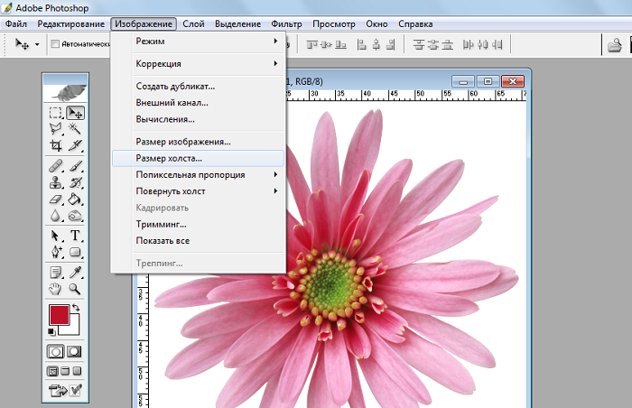Choose Создать дубликат... menu entry
Screen dimensions: 632x408
(x=199, y=86)
